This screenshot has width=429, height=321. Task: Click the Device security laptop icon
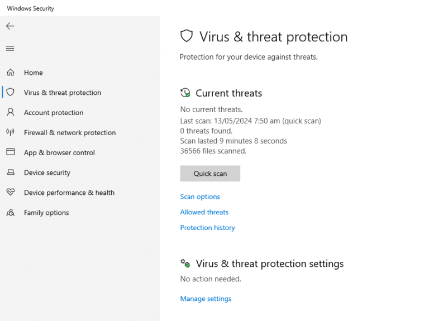10,173
